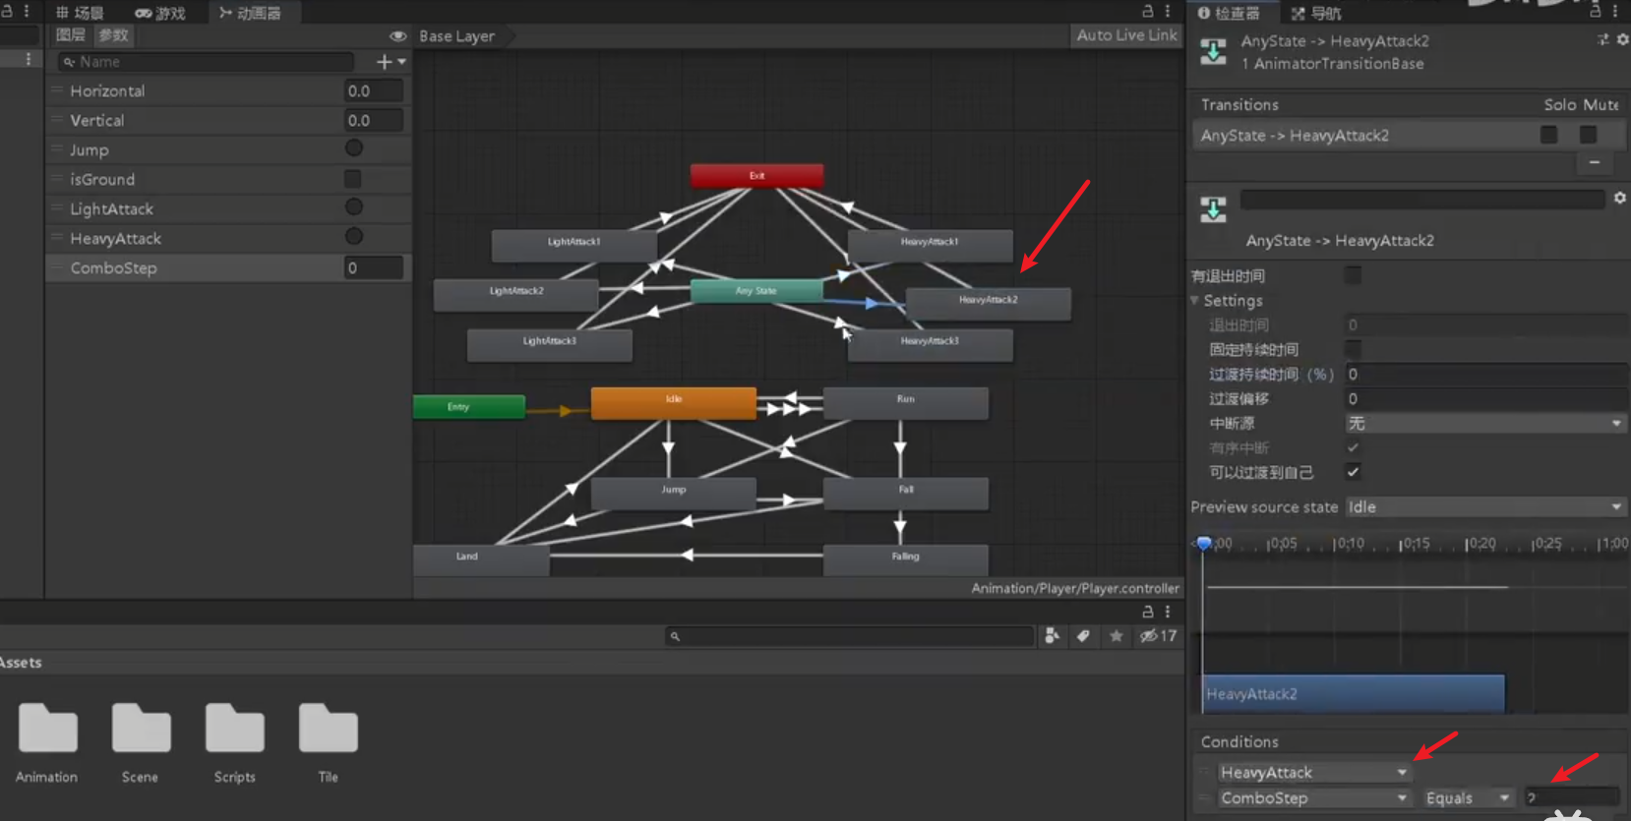Select the LightAttack2 state node

tap(516, 294)
